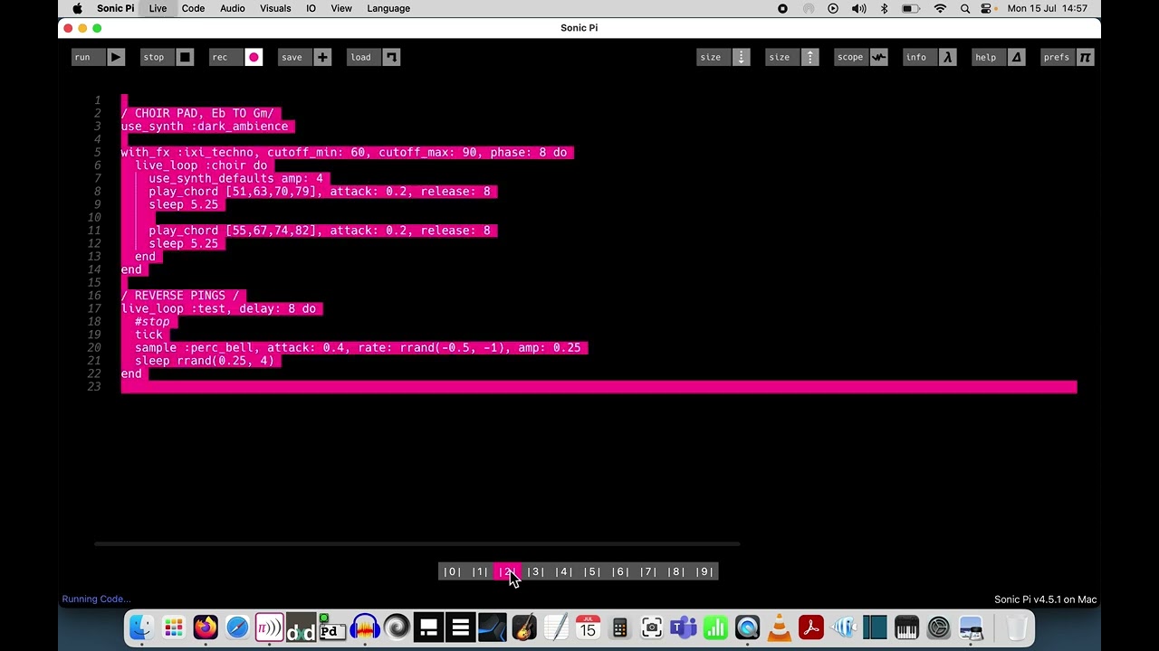Open Control Center
1159x651 pixels.
(986, 8)
